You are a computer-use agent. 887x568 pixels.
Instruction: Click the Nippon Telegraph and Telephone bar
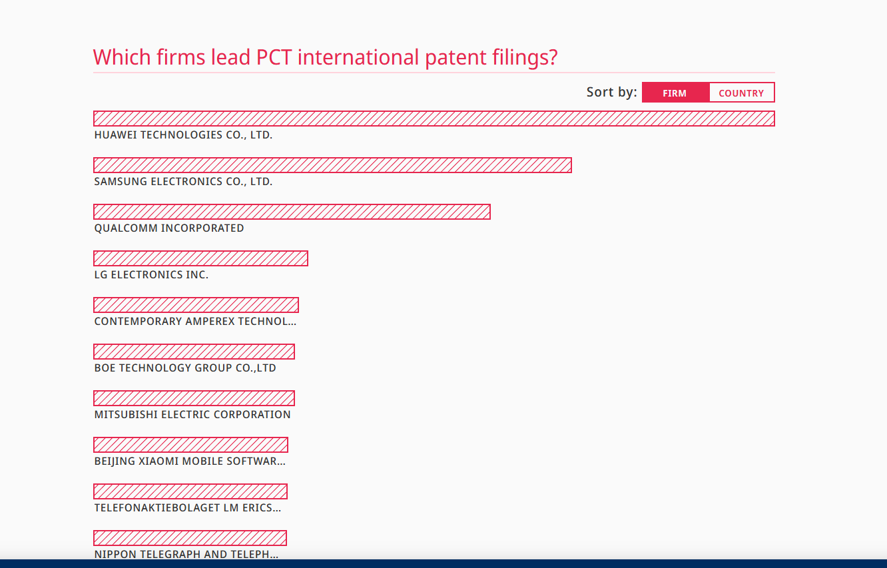click(190, 538)
